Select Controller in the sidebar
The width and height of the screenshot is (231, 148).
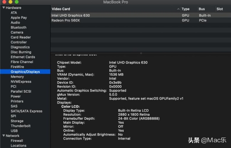pos(19,42)
